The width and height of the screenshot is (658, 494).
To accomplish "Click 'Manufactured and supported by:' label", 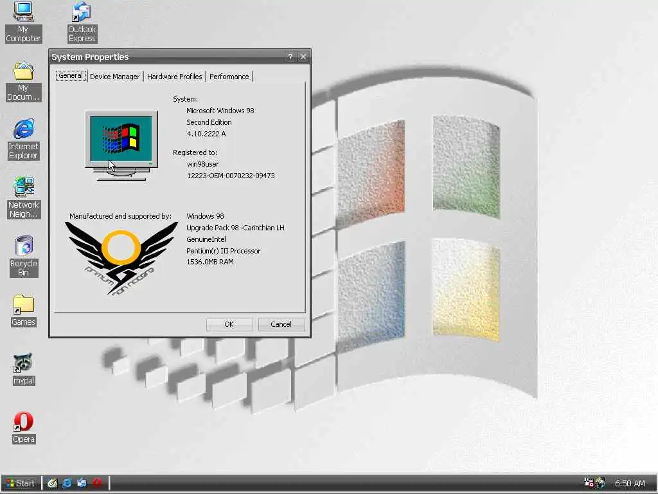I will (x=120, y=216).
